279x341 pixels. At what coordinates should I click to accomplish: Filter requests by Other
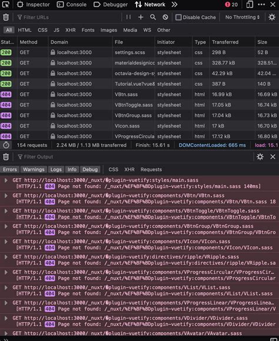pos(164,30)
